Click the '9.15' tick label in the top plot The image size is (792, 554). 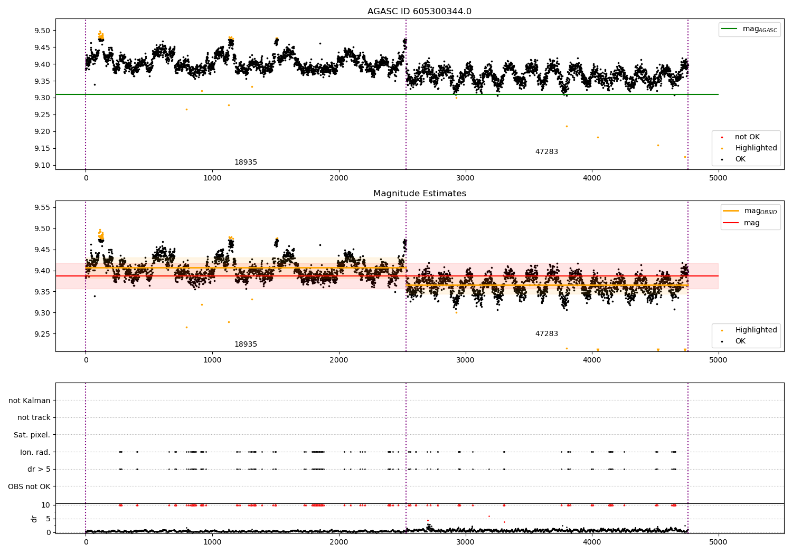pos(43,149)
